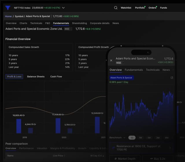Open Peer comparison Performance tab
Image resolution: width=185 pixels, height=162 pixels.
pyautogui.click(x=26, y=148)
